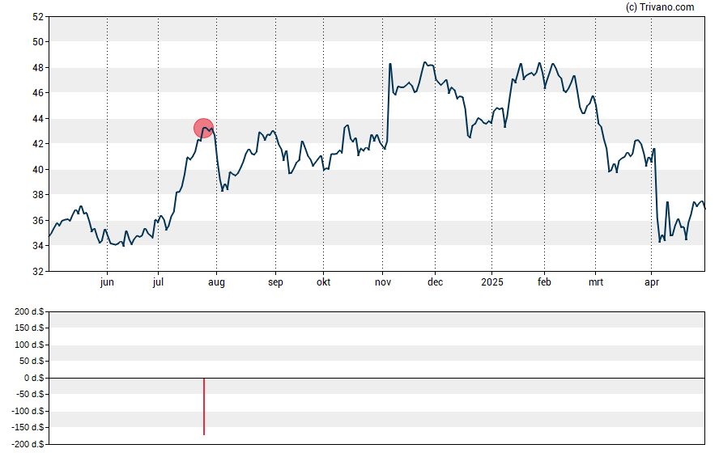
Task: Click the '34' price axis label
Action: coord(38,245)
